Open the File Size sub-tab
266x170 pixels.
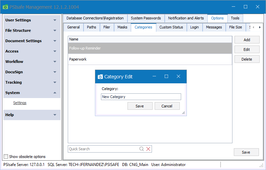click(235, 27)
